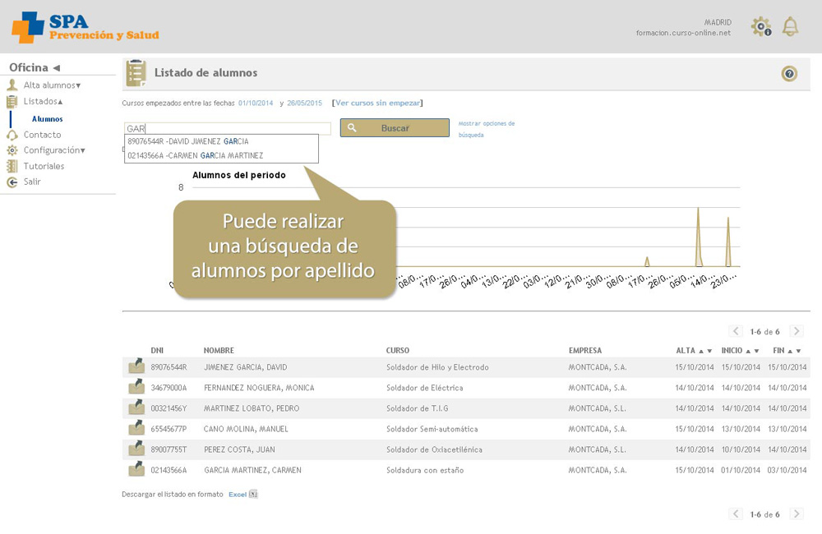
Task: Sort ALTA column ascending
Action: (x=701, y=351)
